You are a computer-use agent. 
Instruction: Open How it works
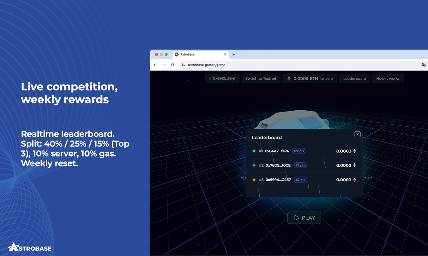(388, 78)
